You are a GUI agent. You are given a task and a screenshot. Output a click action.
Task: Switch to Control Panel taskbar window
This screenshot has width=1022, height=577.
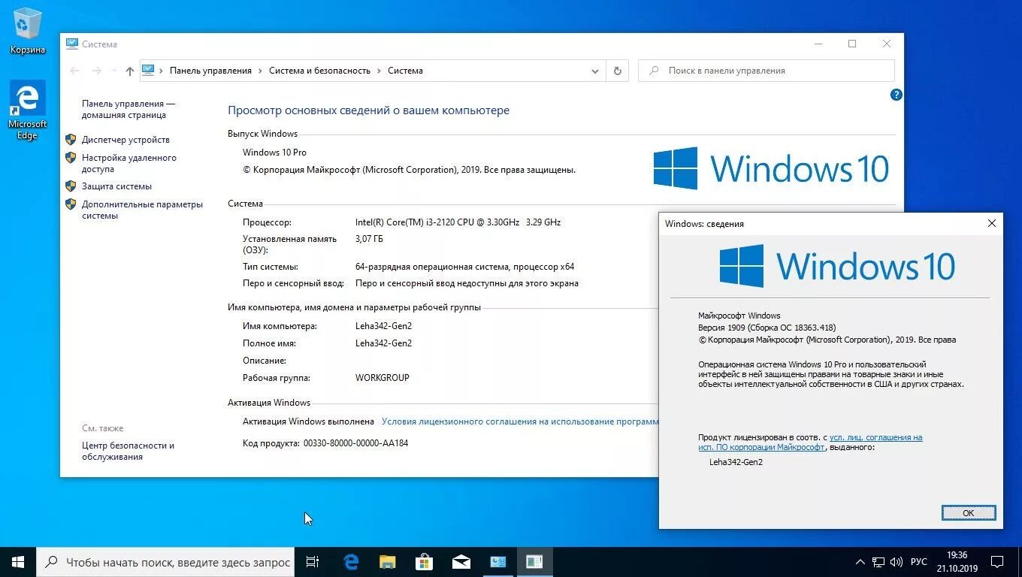coord(497,562)
